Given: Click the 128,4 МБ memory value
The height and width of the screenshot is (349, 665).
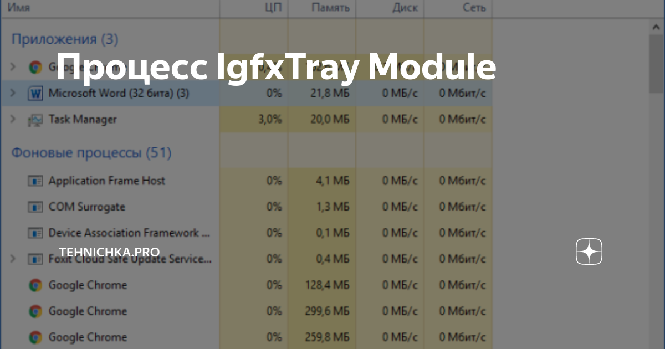Looking at the screenshot, I should click(327, 285).
